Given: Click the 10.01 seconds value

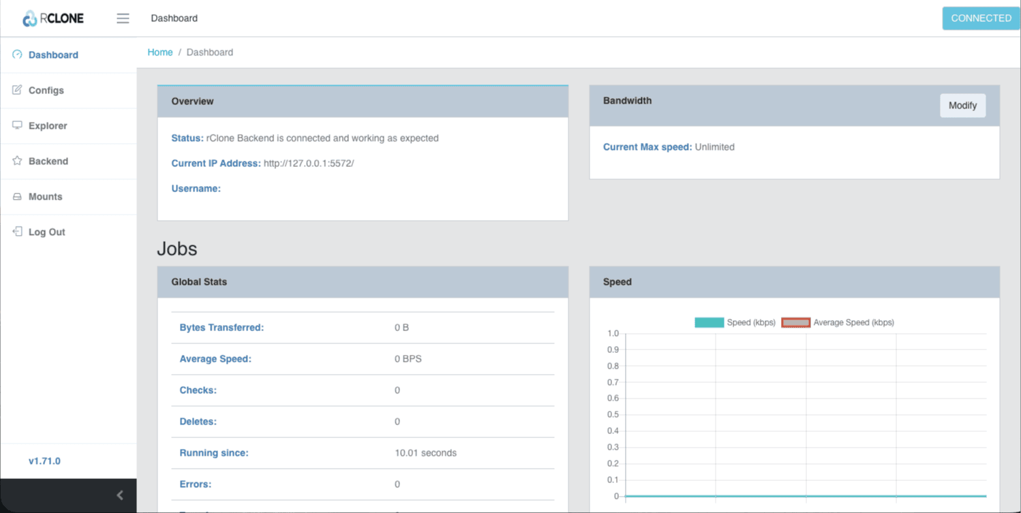Looking at the screenshot, I should 425,453.
